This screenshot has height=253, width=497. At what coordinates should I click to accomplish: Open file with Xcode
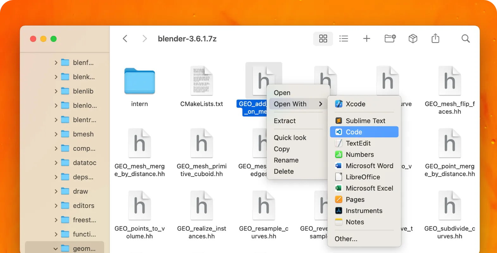(355, 104)
